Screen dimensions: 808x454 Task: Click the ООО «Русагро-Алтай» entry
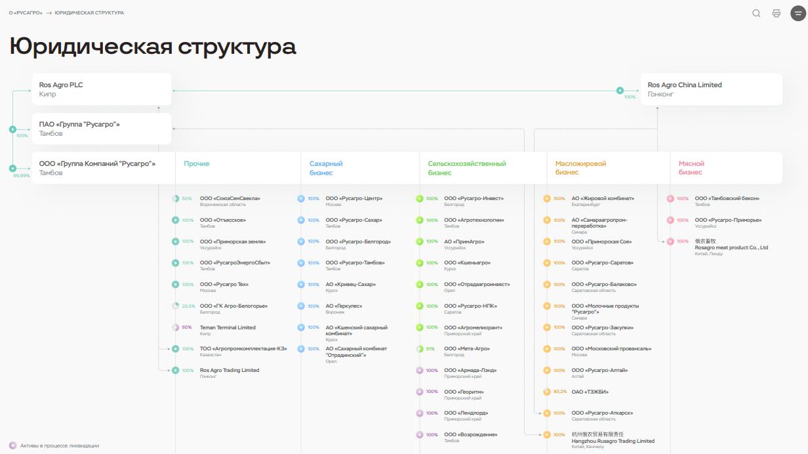[x=599, y=373]
